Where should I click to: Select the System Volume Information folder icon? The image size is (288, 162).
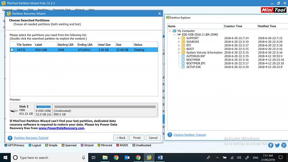coord(183,52)
